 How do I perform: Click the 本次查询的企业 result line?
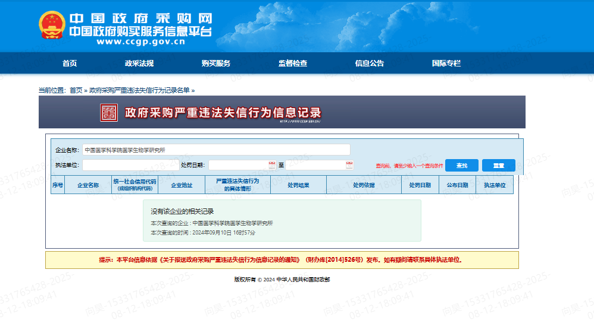point(212,223)
